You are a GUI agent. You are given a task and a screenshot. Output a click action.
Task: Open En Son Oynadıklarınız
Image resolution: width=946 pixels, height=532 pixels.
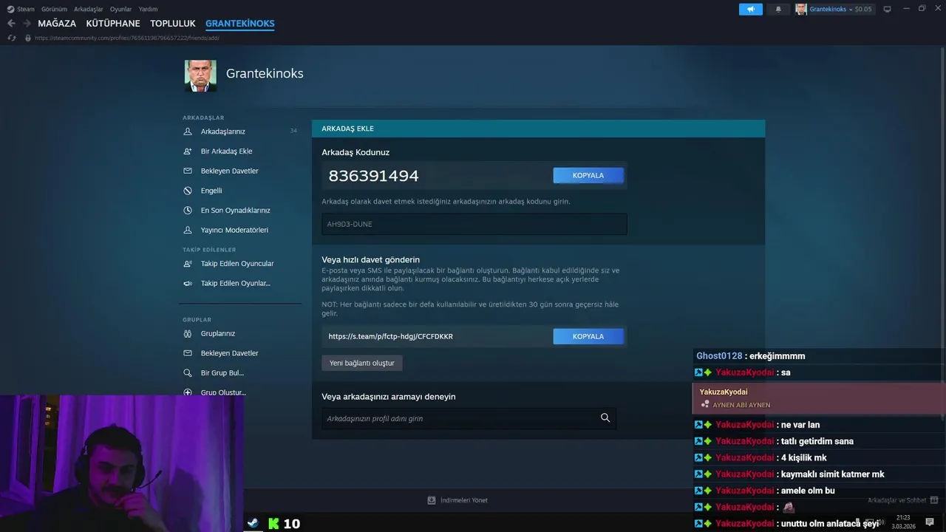coord(235,210)
